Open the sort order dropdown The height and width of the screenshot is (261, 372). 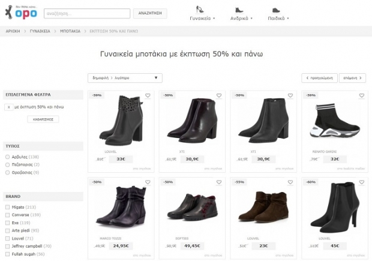click(x=125, y=78)
